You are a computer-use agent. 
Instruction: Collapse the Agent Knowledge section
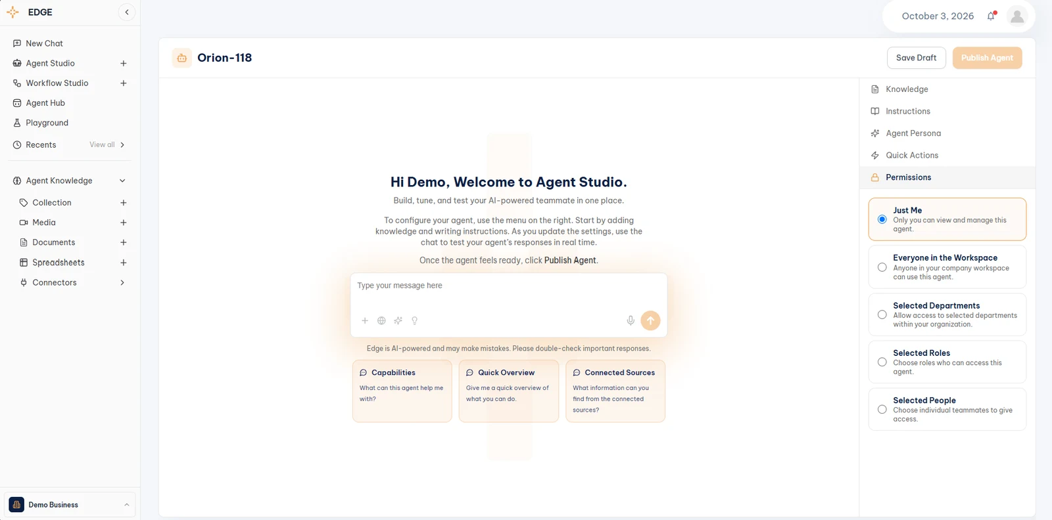pos(122,181)
